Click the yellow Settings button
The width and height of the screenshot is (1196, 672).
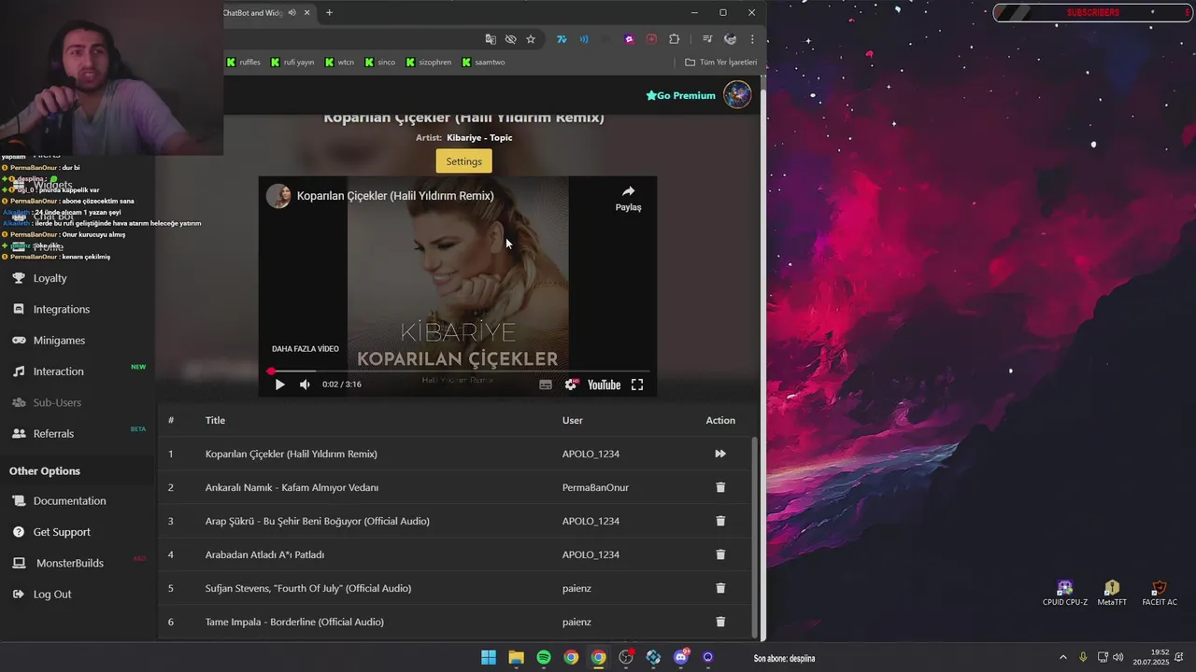coord(463,161)
